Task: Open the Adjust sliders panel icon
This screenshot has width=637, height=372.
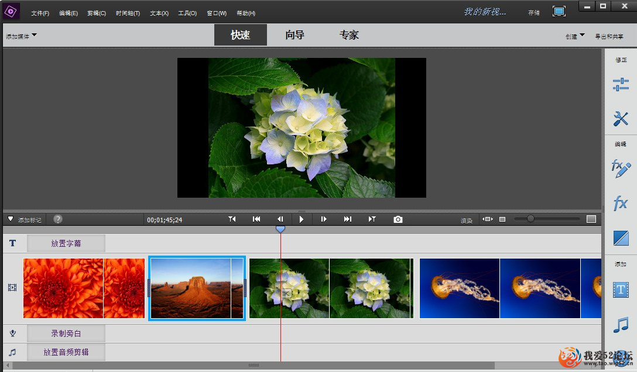Action: (x=621, y=84)
